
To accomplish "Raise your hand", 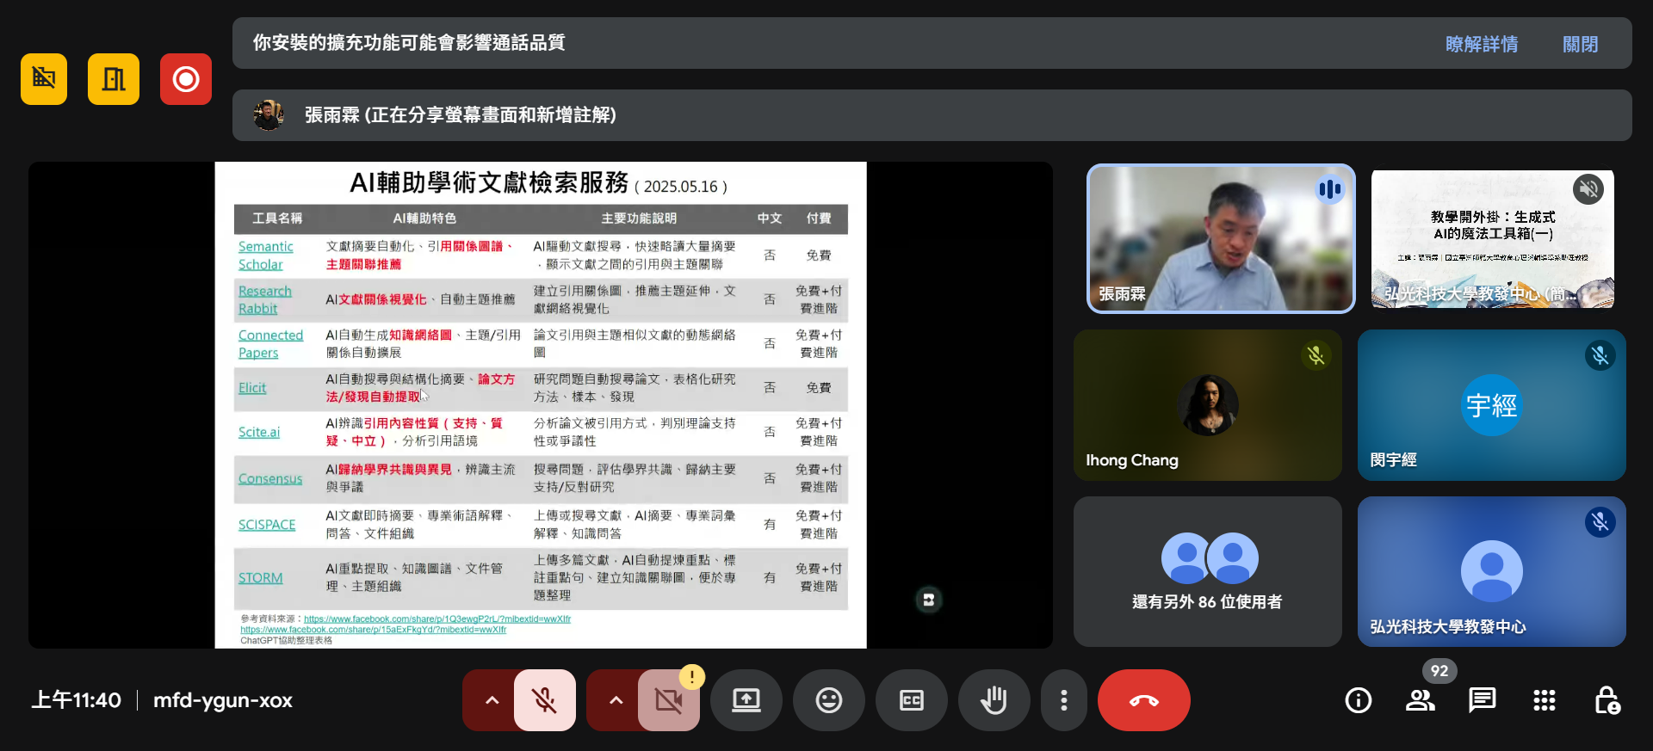I will pos(994,700).
